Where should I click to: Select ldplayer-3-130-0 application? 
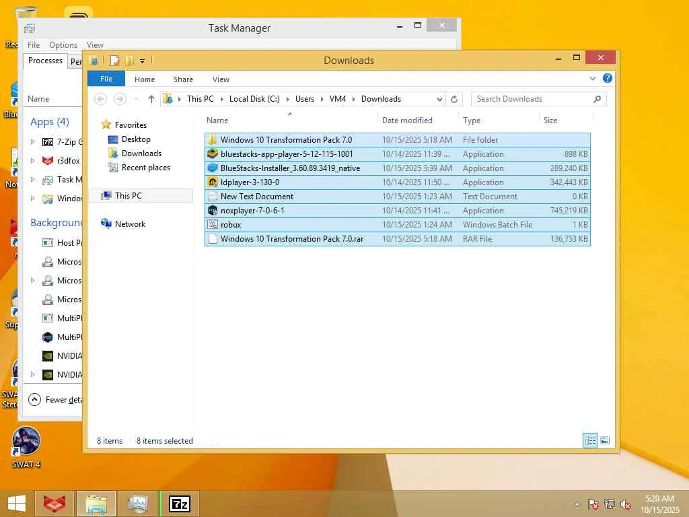[397, 182]
